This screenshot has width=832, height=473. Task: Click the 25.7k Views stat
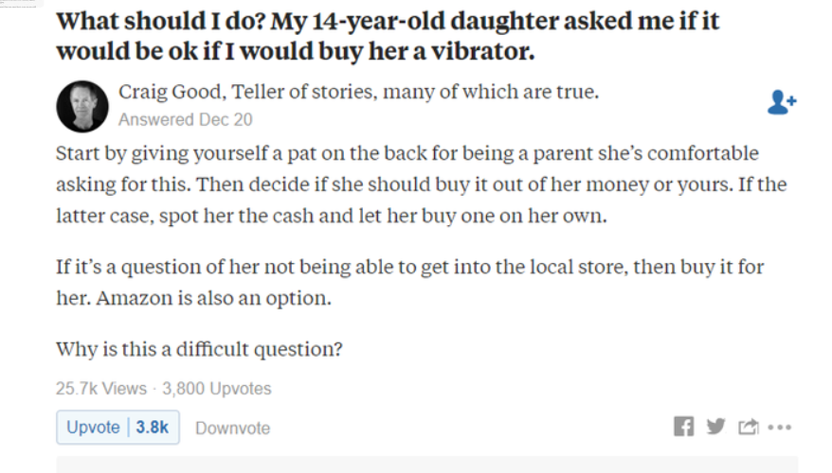point(100,389)
